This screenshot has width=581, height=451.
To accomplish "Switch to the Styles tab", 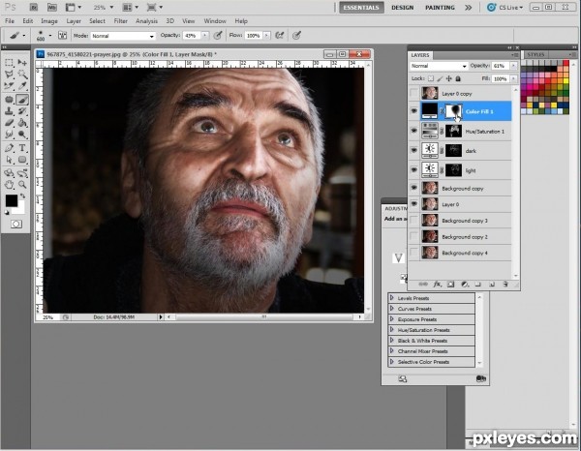I will [535, 55].
